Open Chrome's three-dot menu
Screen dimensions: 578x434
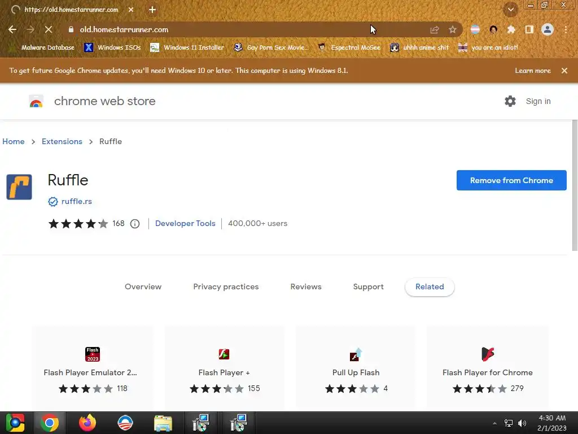(566, 29)
